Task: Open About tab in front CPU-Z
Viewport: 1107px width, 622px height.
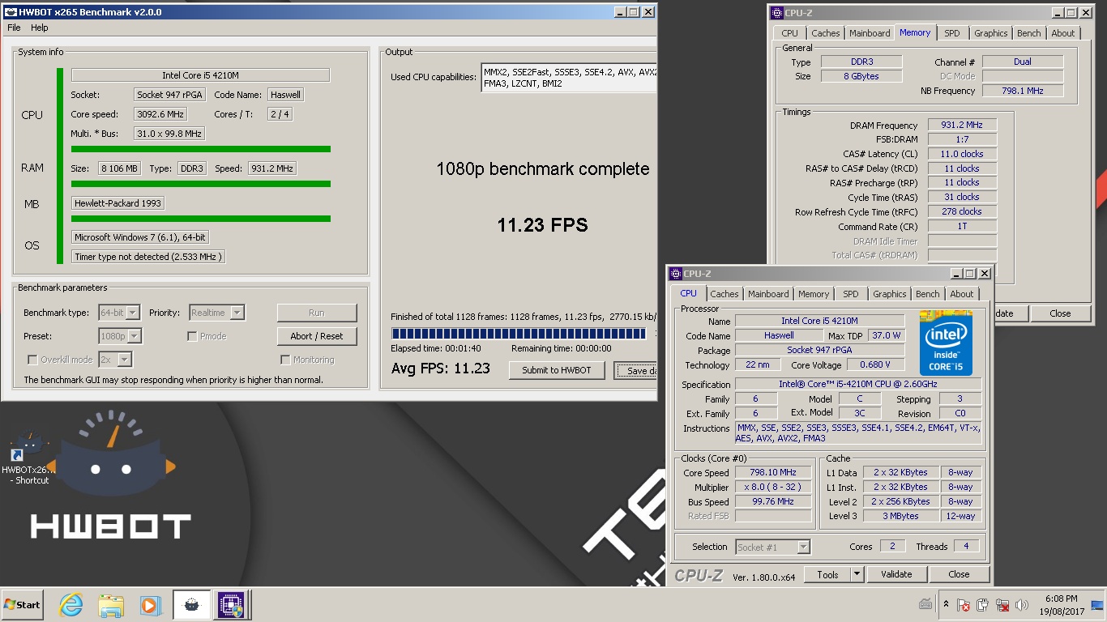Action: pos(962,294)
